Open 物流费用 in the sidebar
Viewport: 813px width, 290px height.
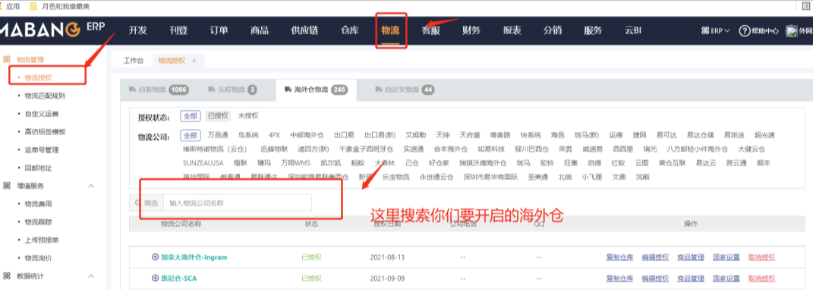pyautogui.click(x=39, y=204)
